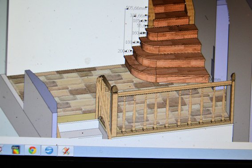Select the carved finial on the corner newel post
The image size is (252, 168).
(115, 89)
